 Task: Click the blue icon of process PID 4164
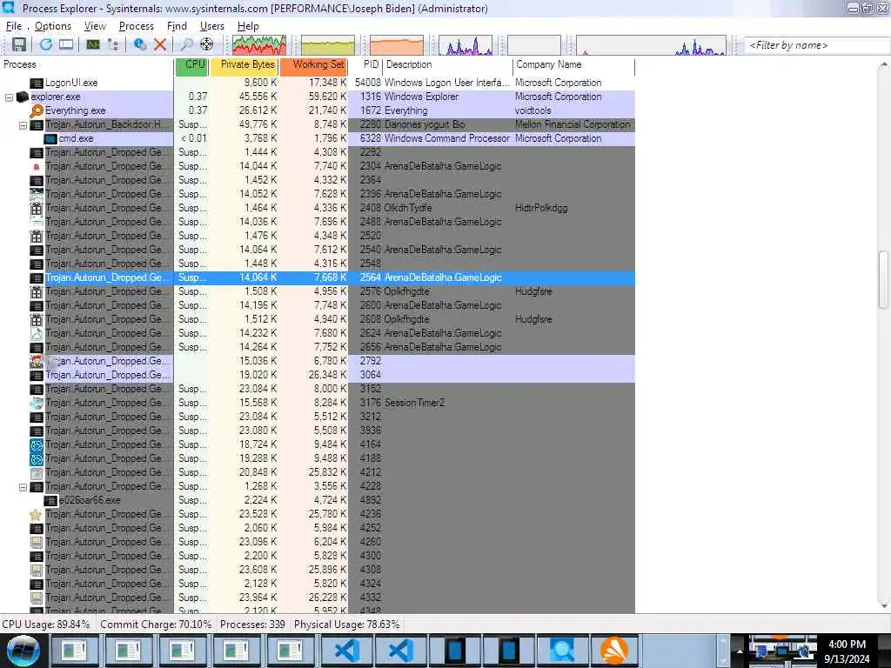coord(37,444)
